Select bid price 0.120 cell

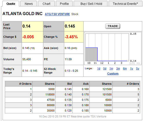point(64,111)
